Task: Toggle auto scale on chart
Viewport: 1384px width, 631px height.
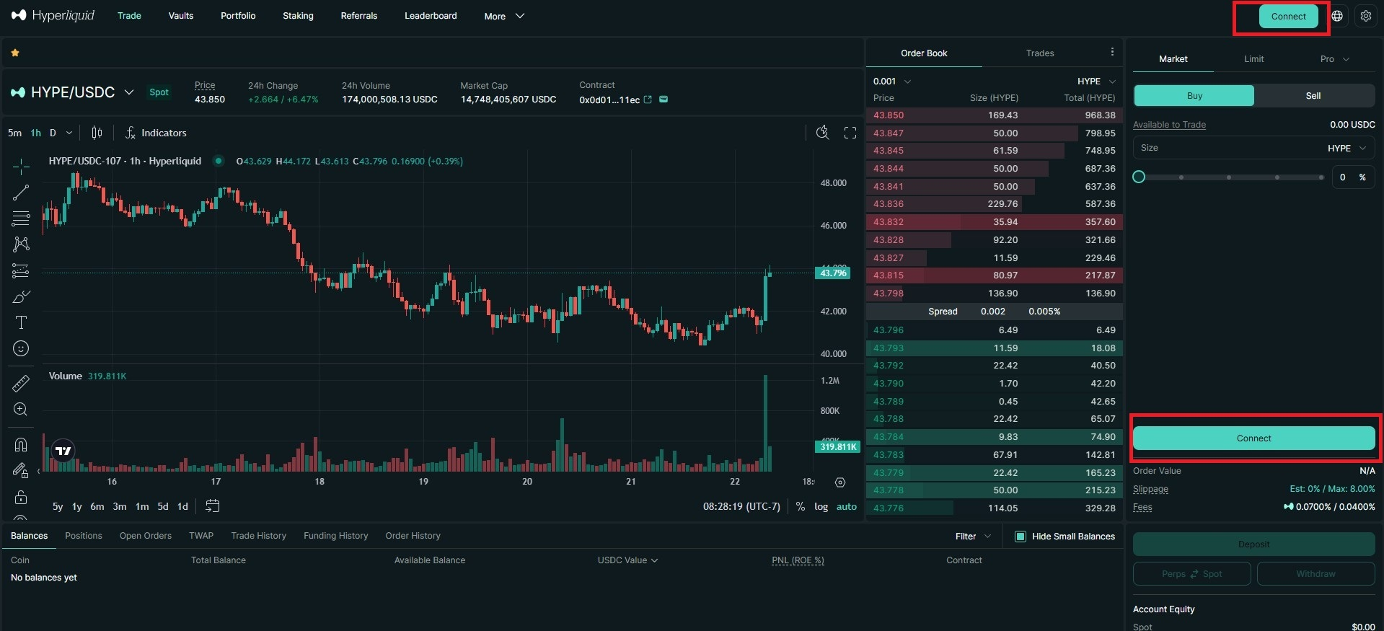Action: pyautogui.click(x=847, y=506)
